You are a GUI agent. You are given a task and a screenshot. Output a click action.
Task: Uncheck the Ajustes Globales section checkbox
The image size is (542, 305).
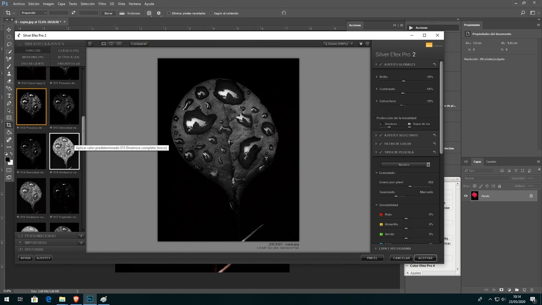pos(381,64)
